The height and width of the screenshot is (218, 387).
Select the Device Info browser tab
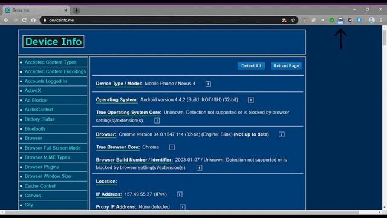pyautogui.click(x=36, y=10)
